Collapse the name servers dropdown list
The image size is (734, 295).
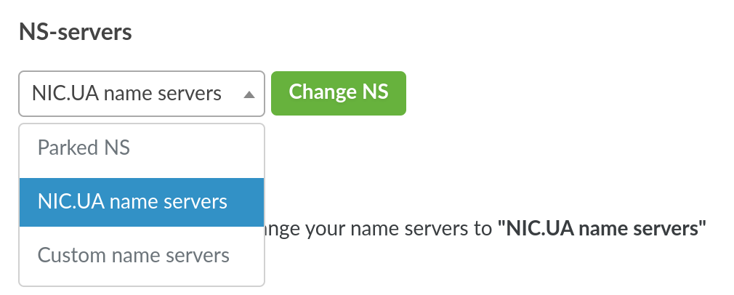(249, 94)
